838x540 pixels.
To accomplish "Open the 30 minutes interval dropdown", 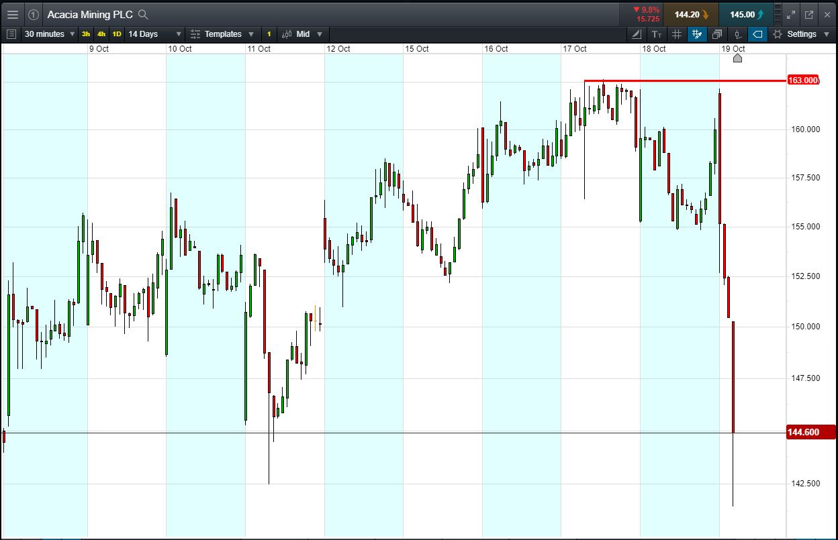I will coord(50,34).
